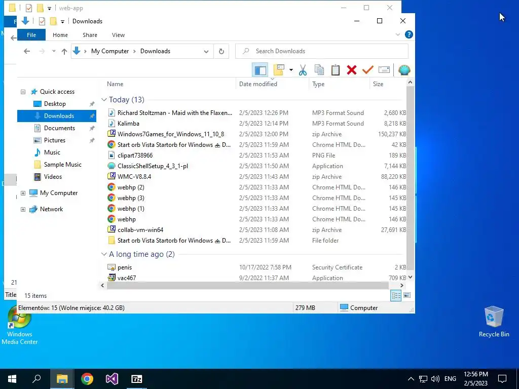Expand My Computer in navigation tree
519x389 pixels.
click(x=23, y=193)
